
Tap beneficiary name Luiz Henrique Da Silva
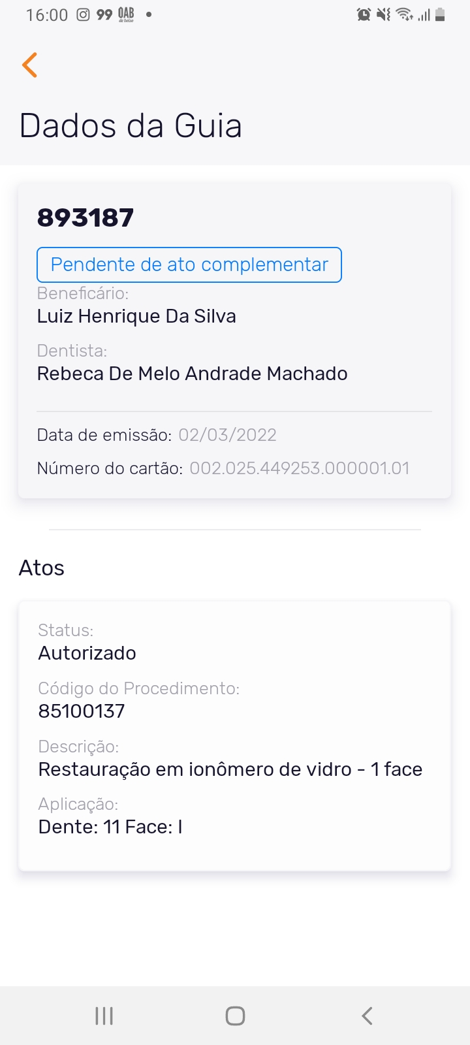tap(136, 316)
